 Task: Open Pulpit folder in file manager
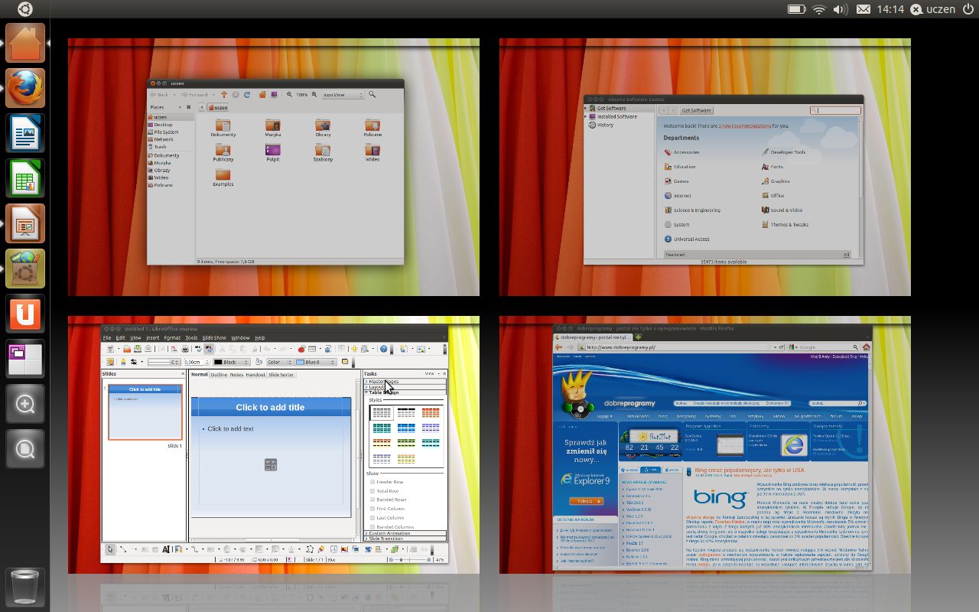273,153
